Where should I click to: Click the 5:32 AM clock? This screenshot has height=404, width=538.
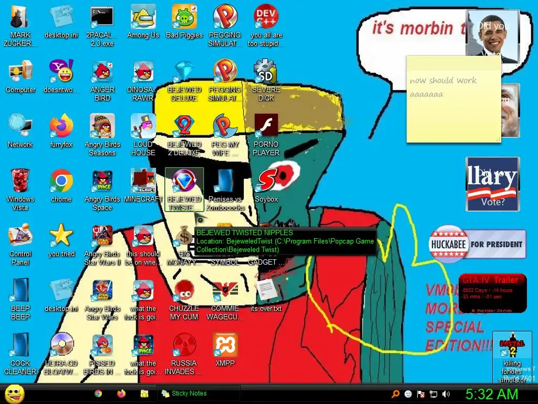(492, 394)
